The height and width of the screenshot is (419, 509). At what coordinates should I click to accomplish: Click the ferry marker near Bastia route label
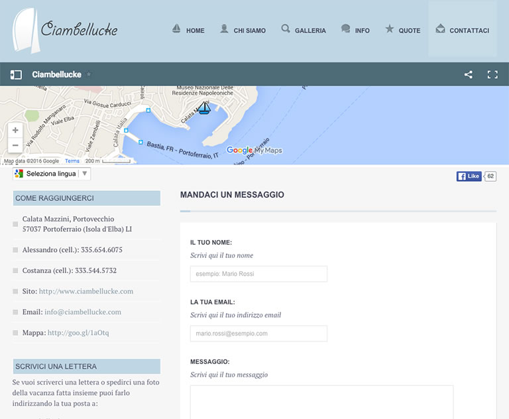(x=141, y=142)
